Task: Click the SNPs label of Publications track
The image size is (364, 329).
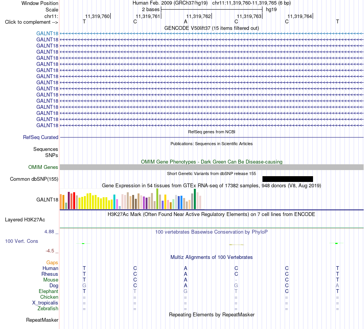Action: click(x=52, y=155)
